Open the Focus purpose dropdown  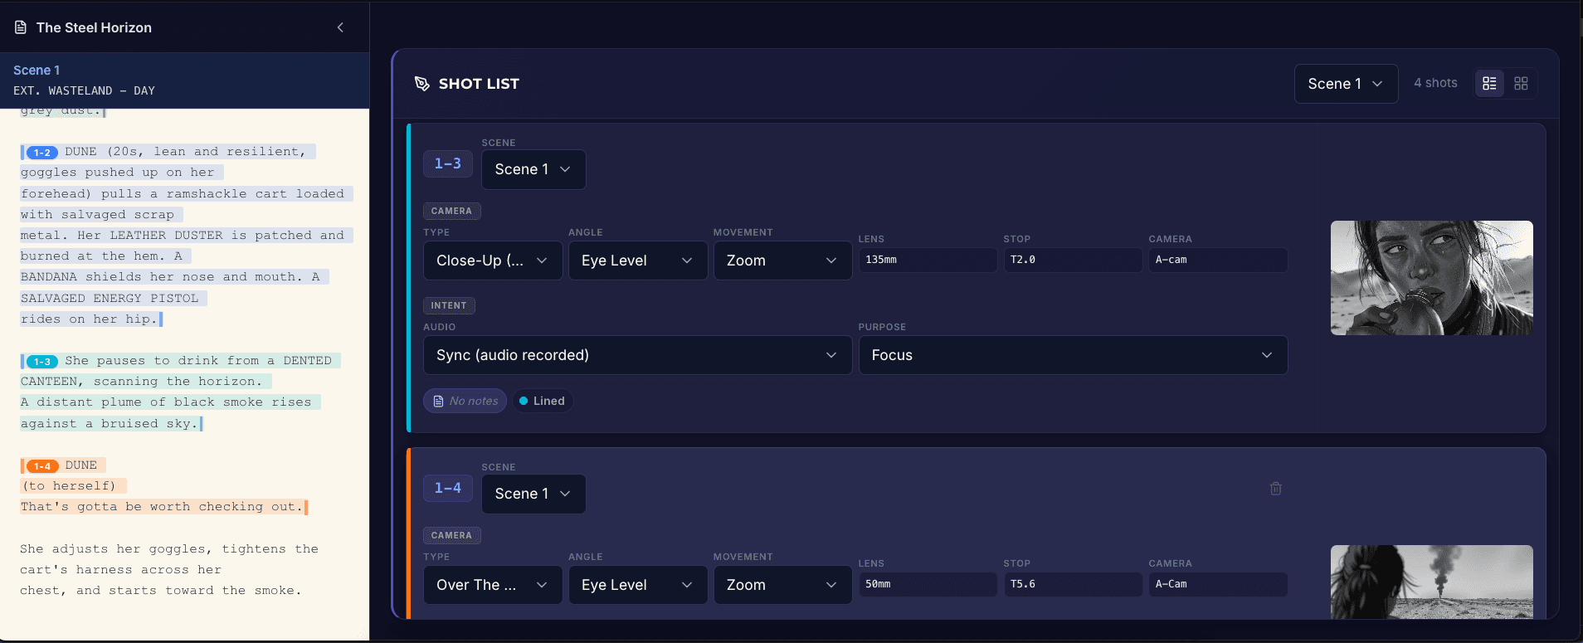(x=1073, y=355)
